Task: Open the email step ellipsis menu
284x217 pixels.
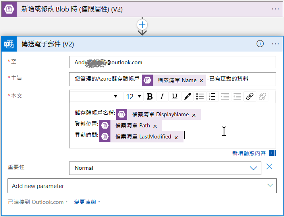Action: (x=275, y=44)
